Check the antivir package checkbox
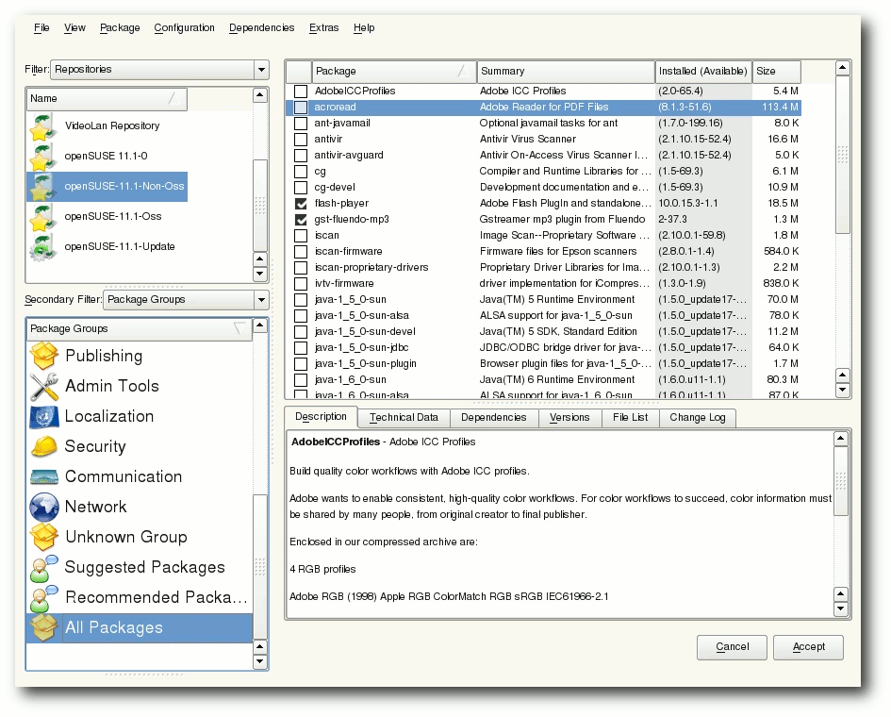Viewport: 891px width, 717px height. (x=301, y=140)
